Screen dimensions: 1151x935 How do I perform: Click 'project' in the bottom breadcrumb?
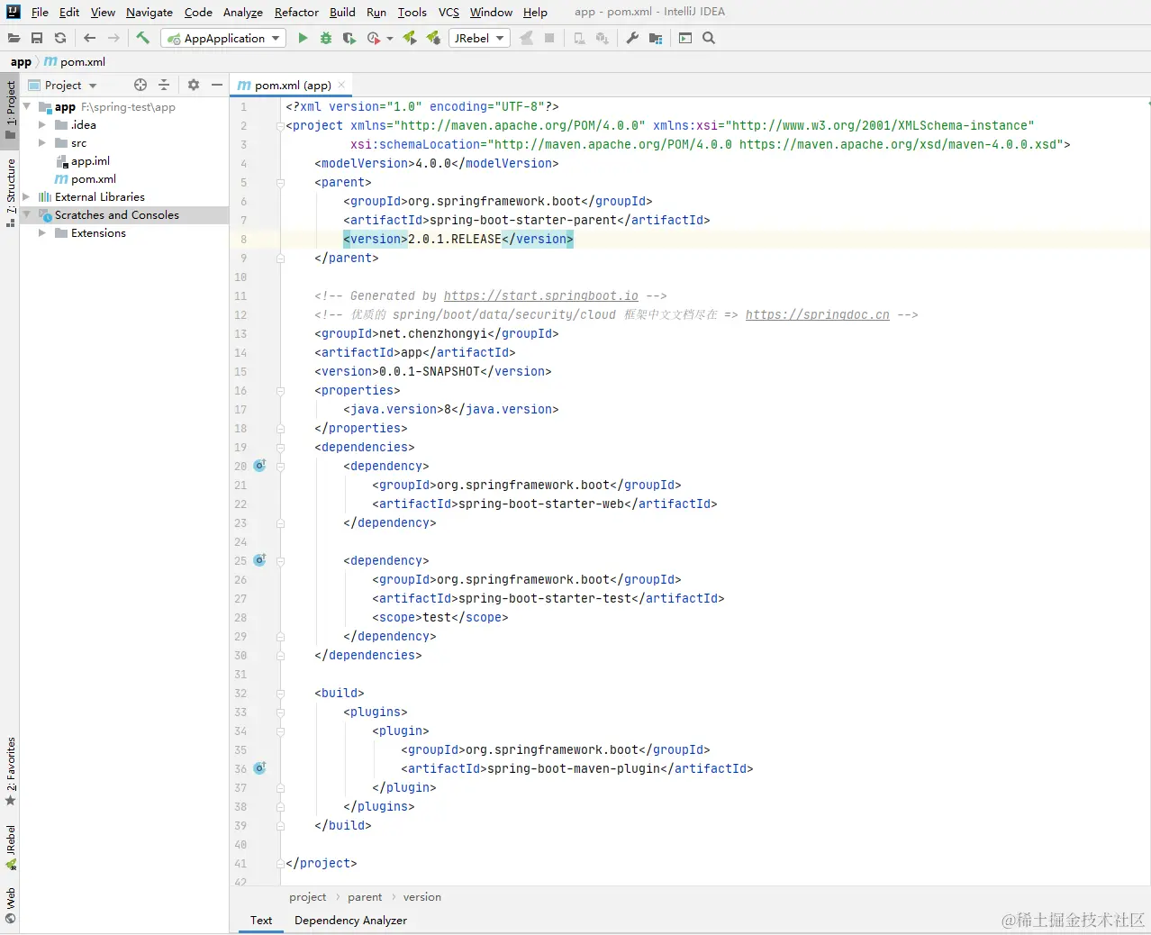tap(308, 897)
